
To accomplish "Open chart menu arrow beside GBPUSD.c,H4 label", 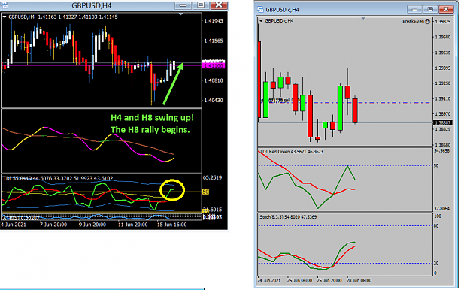I will pos(261,21).
